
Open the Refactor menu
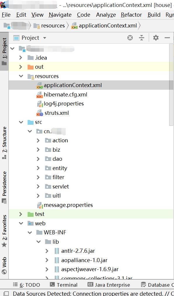(x=131, y=15)
